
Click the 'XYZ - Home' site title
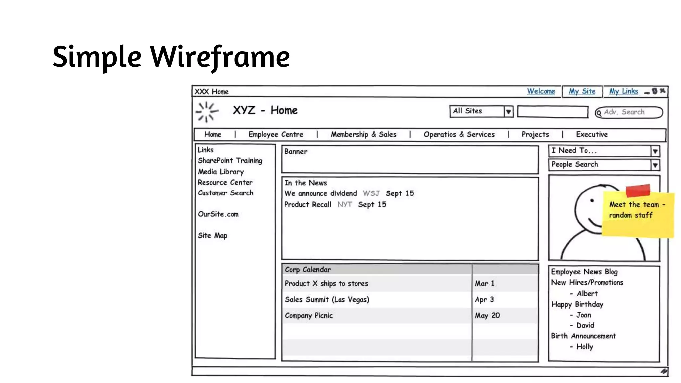click(265, 110)
